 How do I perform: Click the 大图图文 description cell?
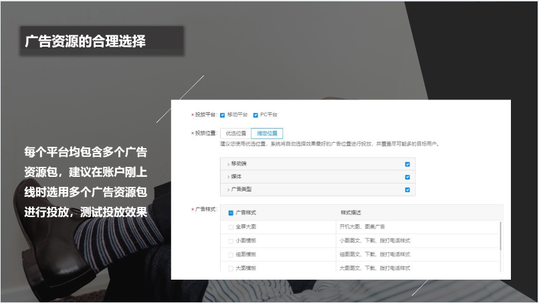pyautogui.click(x=374, y=268)
